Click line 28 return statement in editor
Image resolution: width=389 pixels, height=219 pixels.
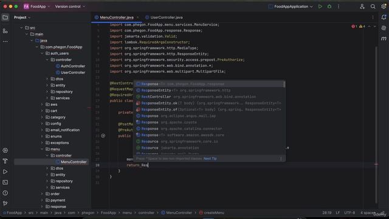point(137,165)
